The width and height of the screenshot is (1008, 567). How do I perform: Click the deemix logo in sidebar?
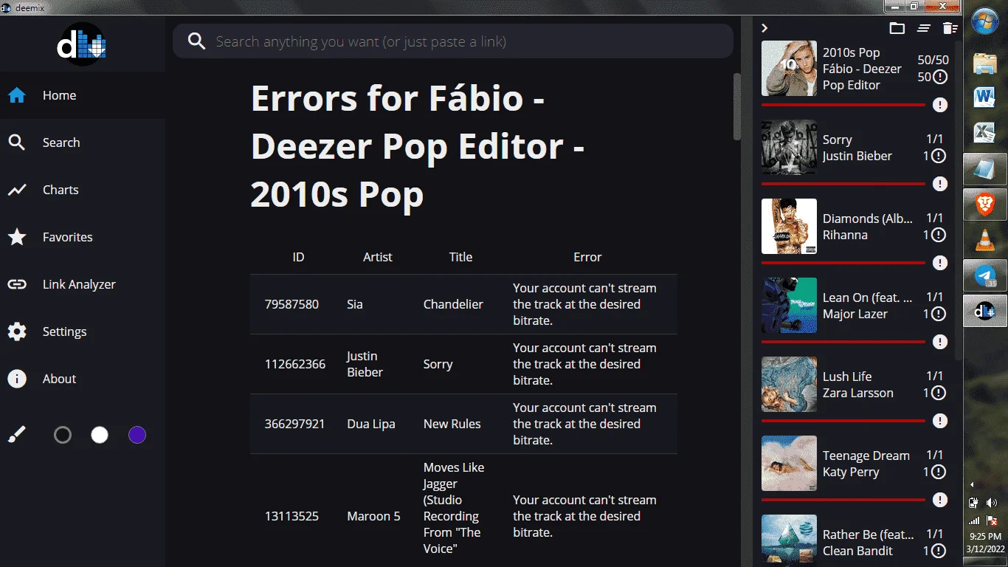pos(82,44)
